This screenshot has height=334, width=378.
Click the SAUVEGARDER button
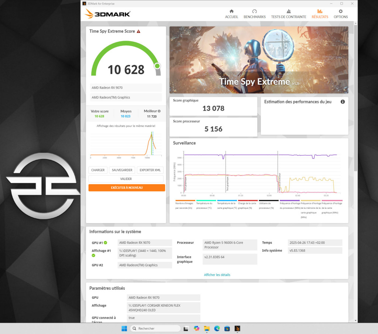tap(122, 170)
